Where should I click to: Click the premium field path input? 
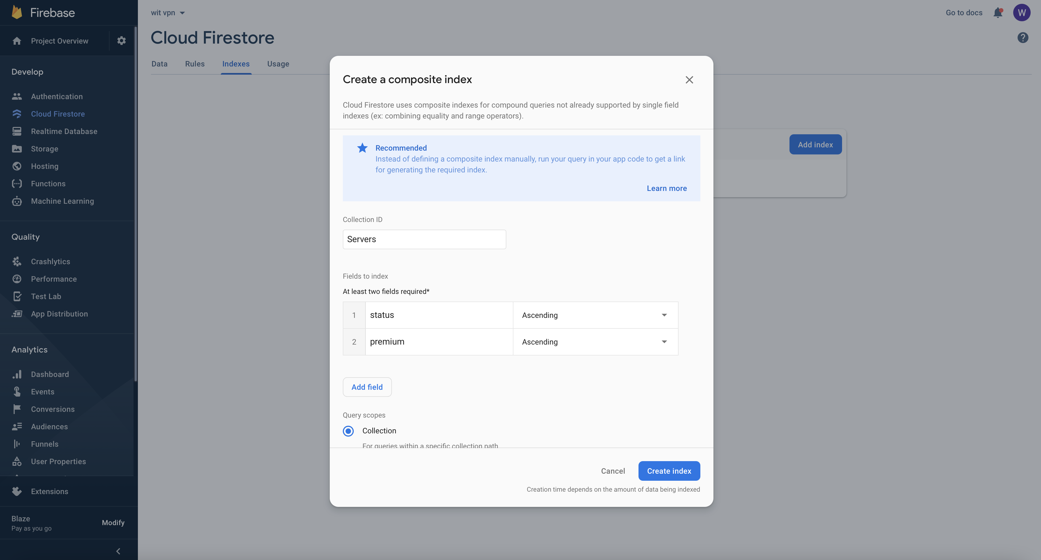(x=439, y=342)
